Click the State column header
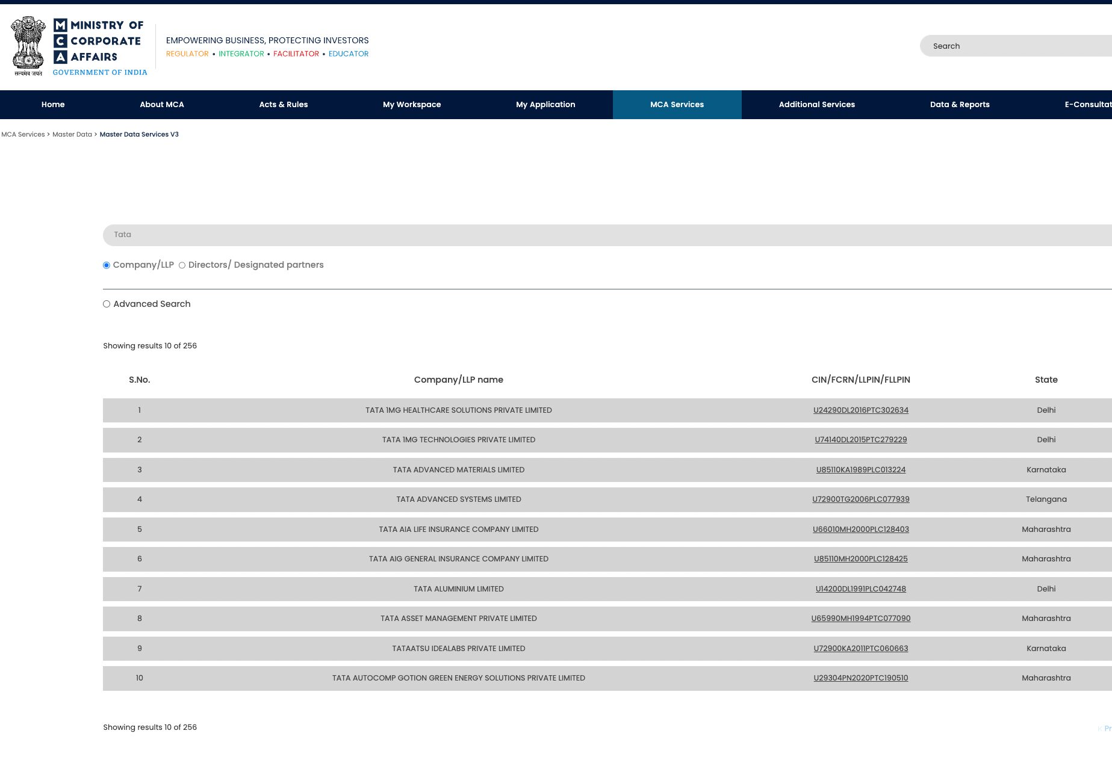The image size is (1112, 763). click(1046, 380)
